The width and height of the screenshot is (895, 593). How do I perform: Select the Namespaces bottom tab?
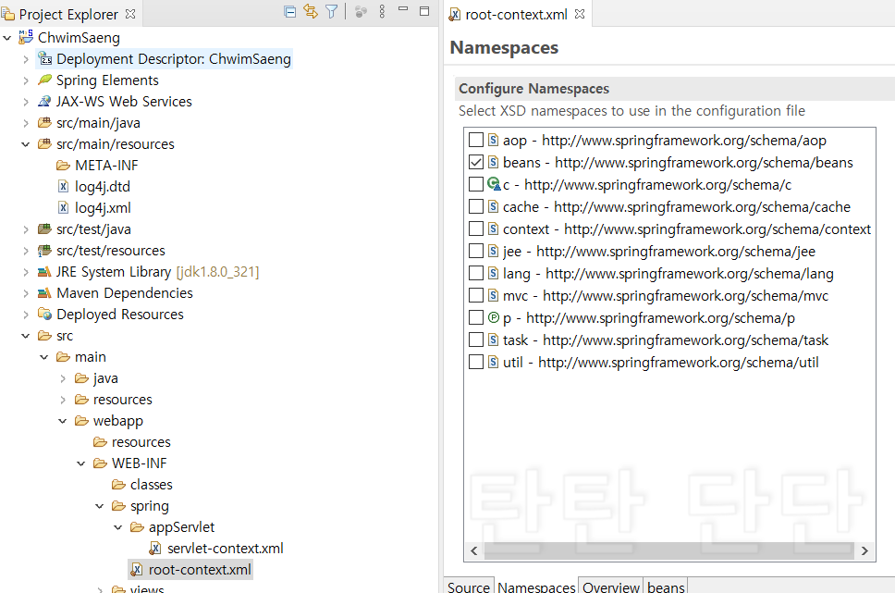tap(536, 587)
